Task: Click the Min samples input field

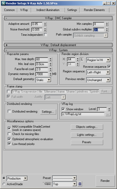Action: click(x=99, y=24)
